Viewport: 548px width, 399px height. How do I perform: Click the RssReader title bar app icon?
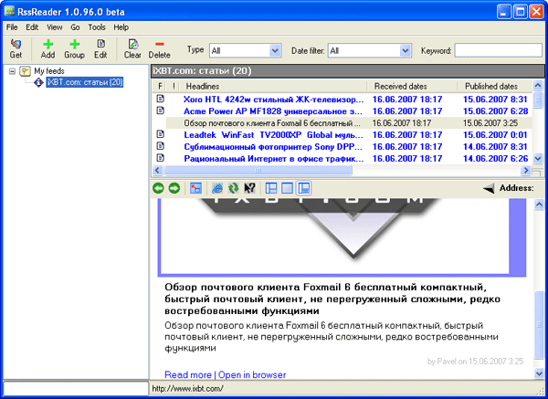tap(9, 12)
